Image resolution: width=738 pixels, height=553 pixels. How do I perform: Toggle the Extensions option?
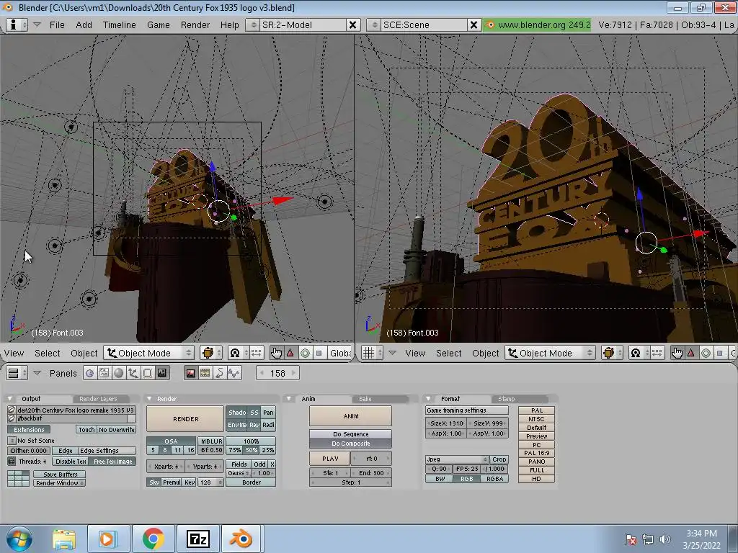click(29, 430)
